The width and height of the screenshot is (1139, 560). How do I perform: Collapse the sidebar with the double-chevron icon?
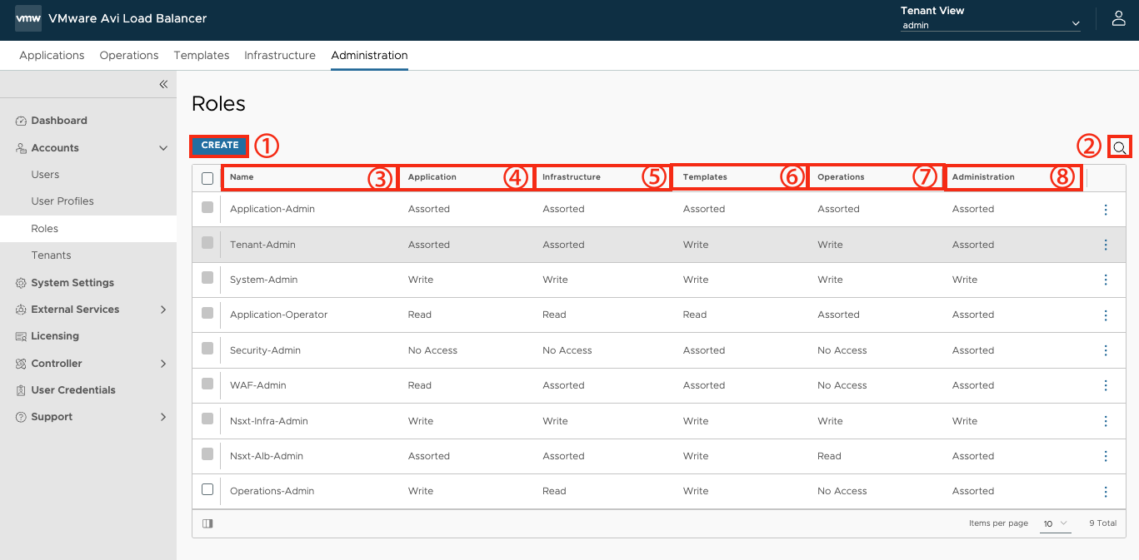163,84
